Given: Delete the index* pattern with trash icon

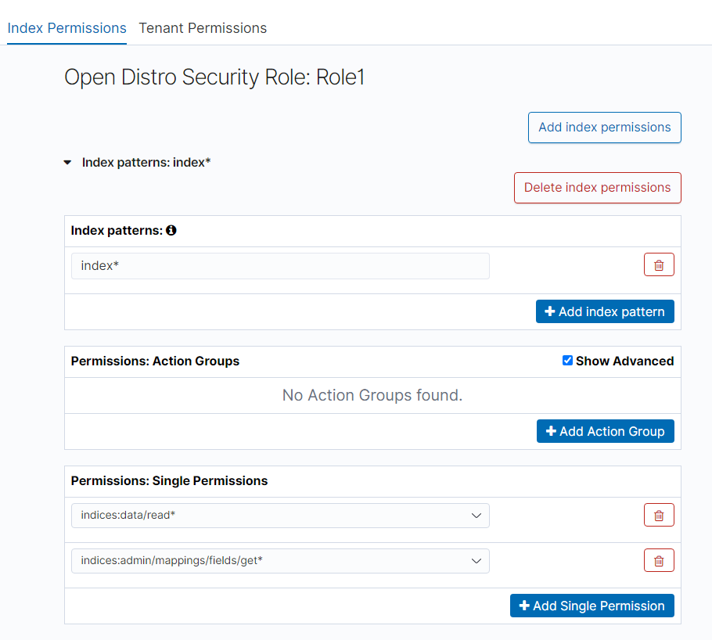Looking at the screenshot, I should tap(658, 265).
